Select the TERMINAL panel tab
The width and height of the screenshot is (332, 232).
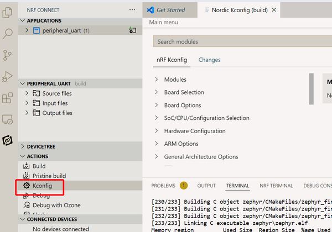tap(237, 186)
